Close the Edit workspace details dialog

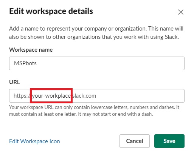tap(181, 12)
